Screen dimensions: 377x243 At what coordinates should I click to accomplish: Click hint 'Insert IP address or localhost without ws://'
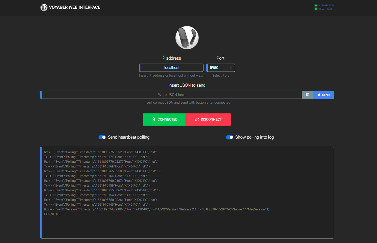[171, 76]
